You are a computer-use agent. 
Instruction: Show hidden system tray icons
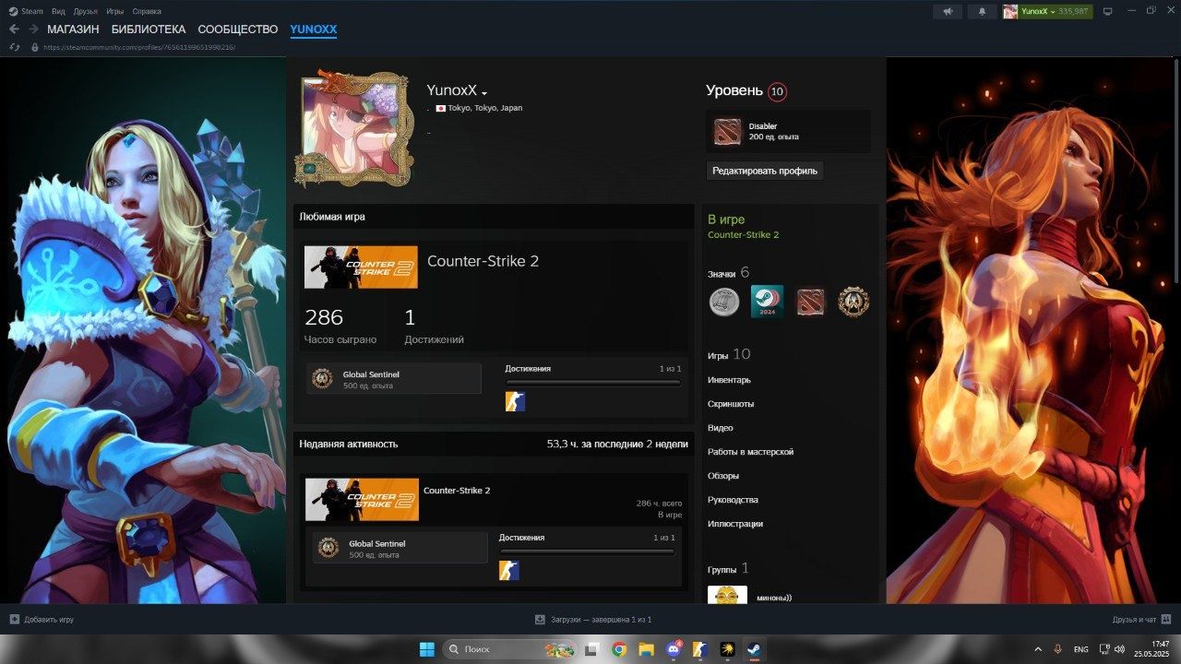point(1038,649)
